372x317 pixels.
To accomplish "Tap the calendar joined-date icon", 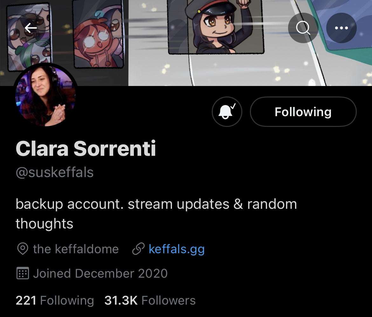I will pos(23,273).
